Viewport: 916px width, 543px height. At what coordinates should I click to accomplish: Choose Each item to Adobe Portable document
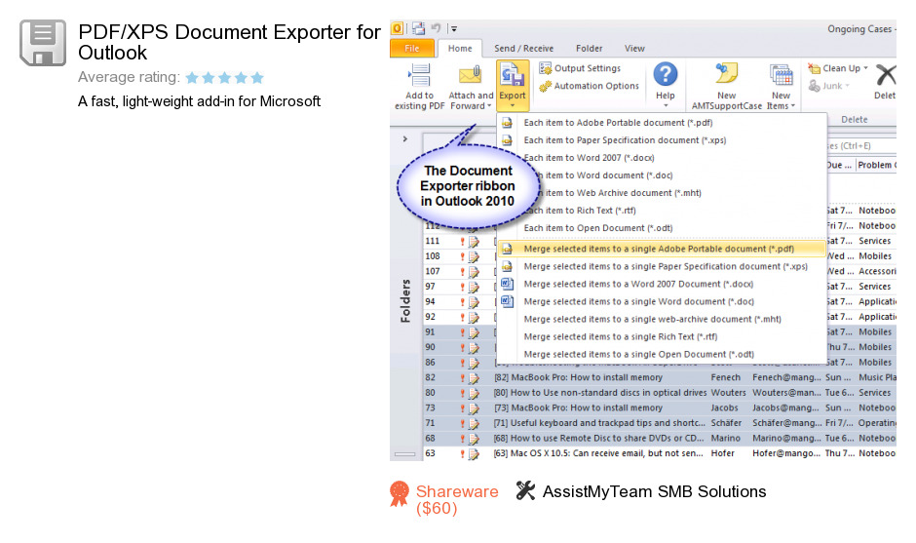point(662,123)
